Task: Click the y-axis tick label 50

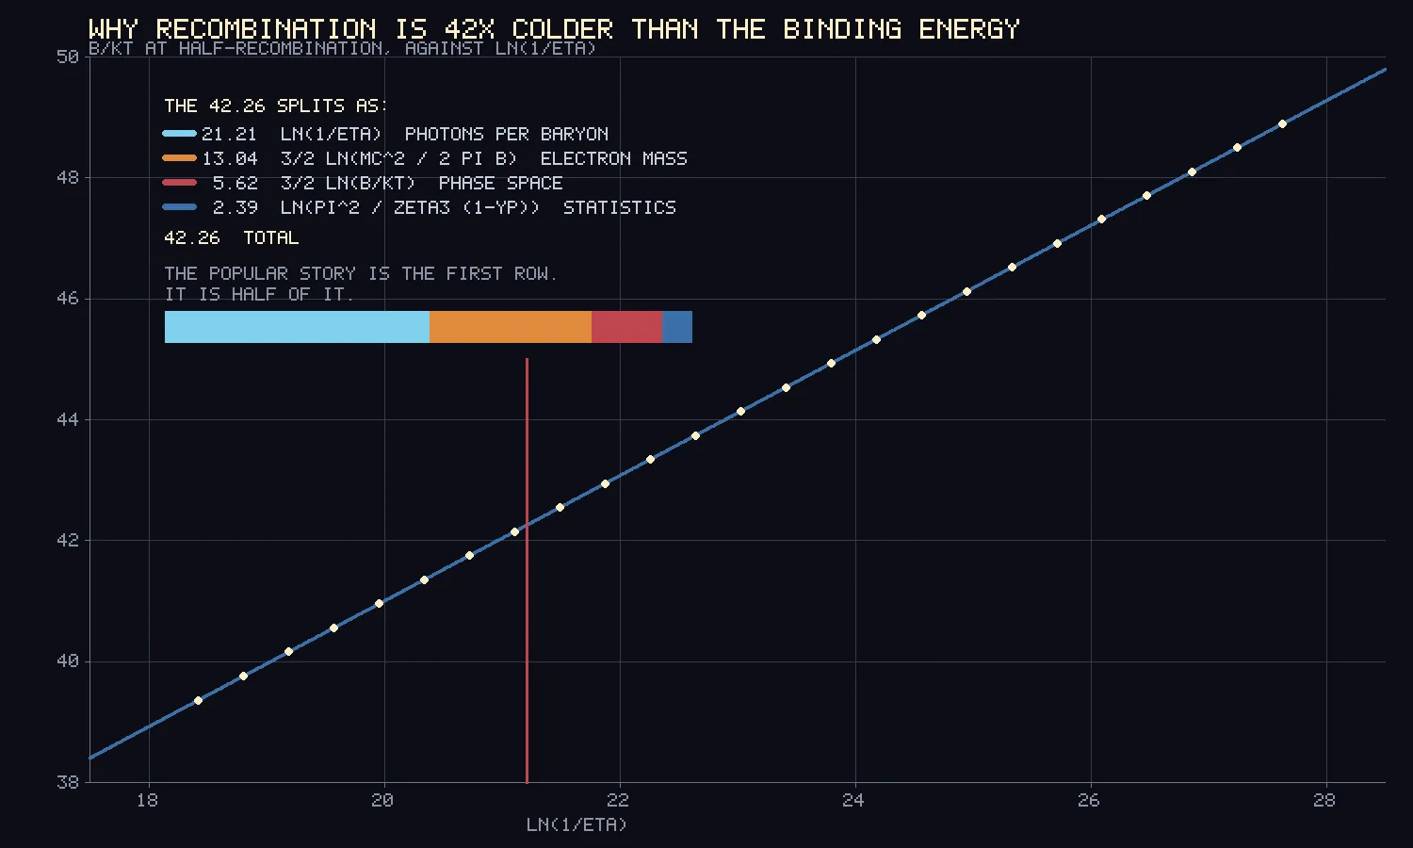Action: click(68, 57)
